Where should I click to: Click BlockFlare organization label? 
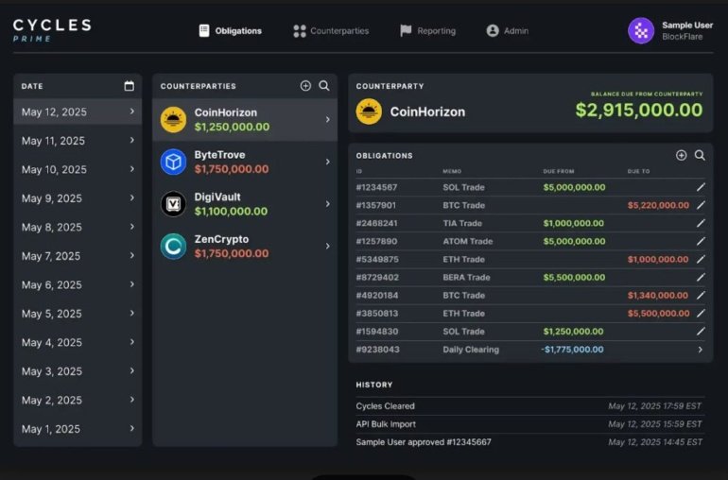tap(682, 37)
